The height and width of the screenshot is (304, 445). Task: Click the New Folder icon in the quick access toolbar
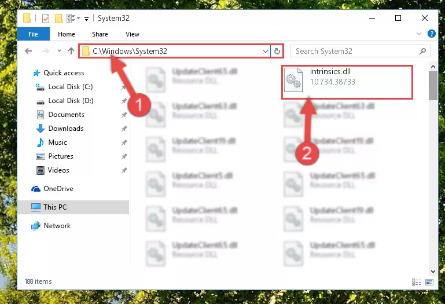click(x=58, y=19)
